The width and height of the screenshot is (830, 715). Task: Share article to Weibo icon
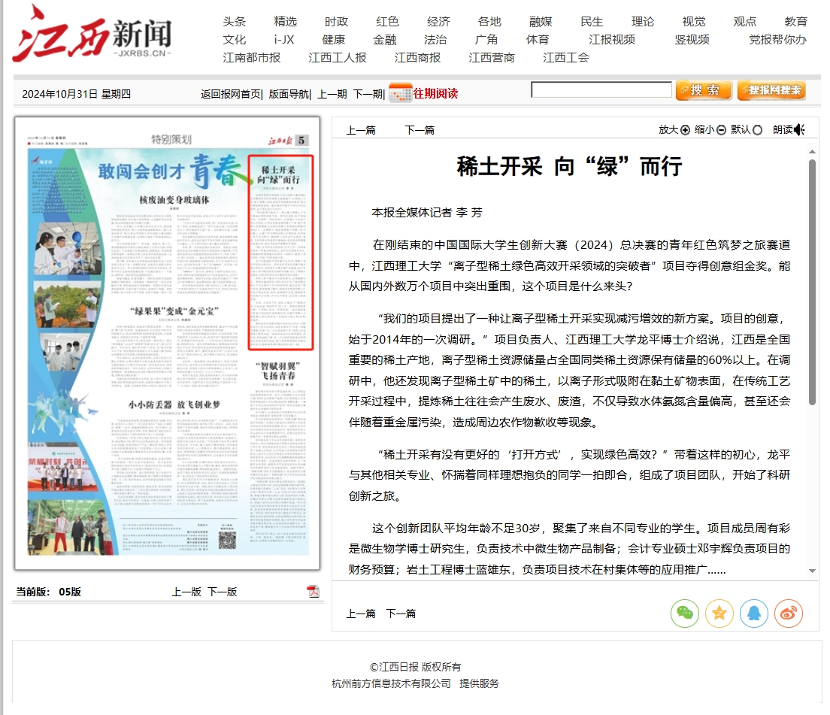point(788,614)
